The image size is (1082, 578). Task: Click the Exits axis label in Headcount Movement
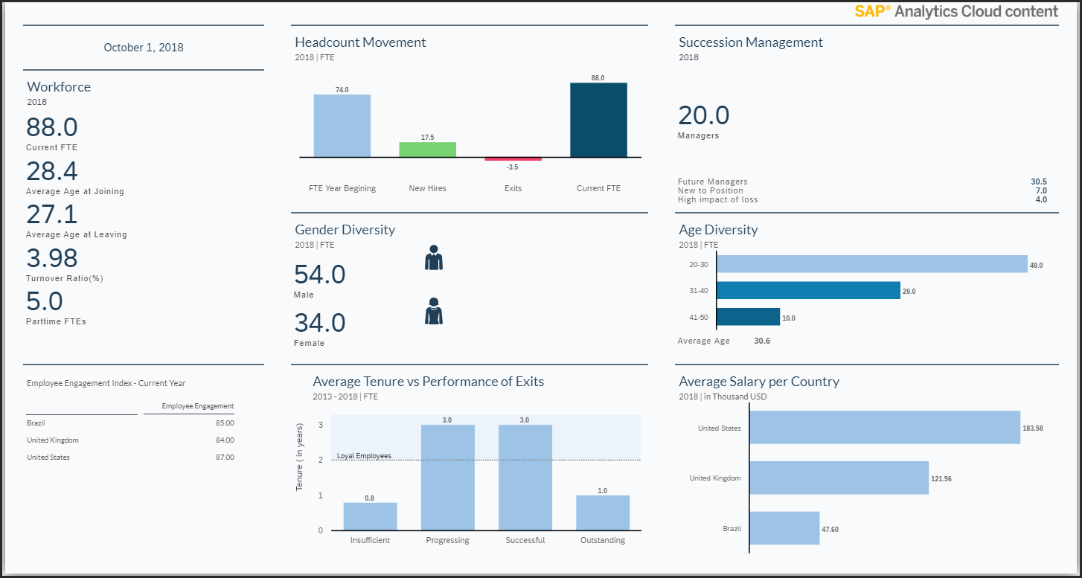coord(513,188)
